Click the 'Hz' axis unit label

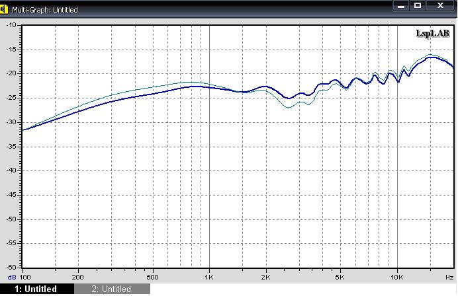click(449, 277)
